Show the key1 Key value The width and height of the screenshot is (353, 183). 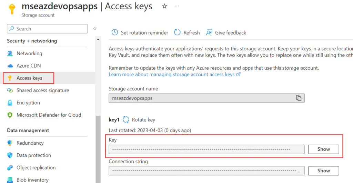[x=323, y=149]
